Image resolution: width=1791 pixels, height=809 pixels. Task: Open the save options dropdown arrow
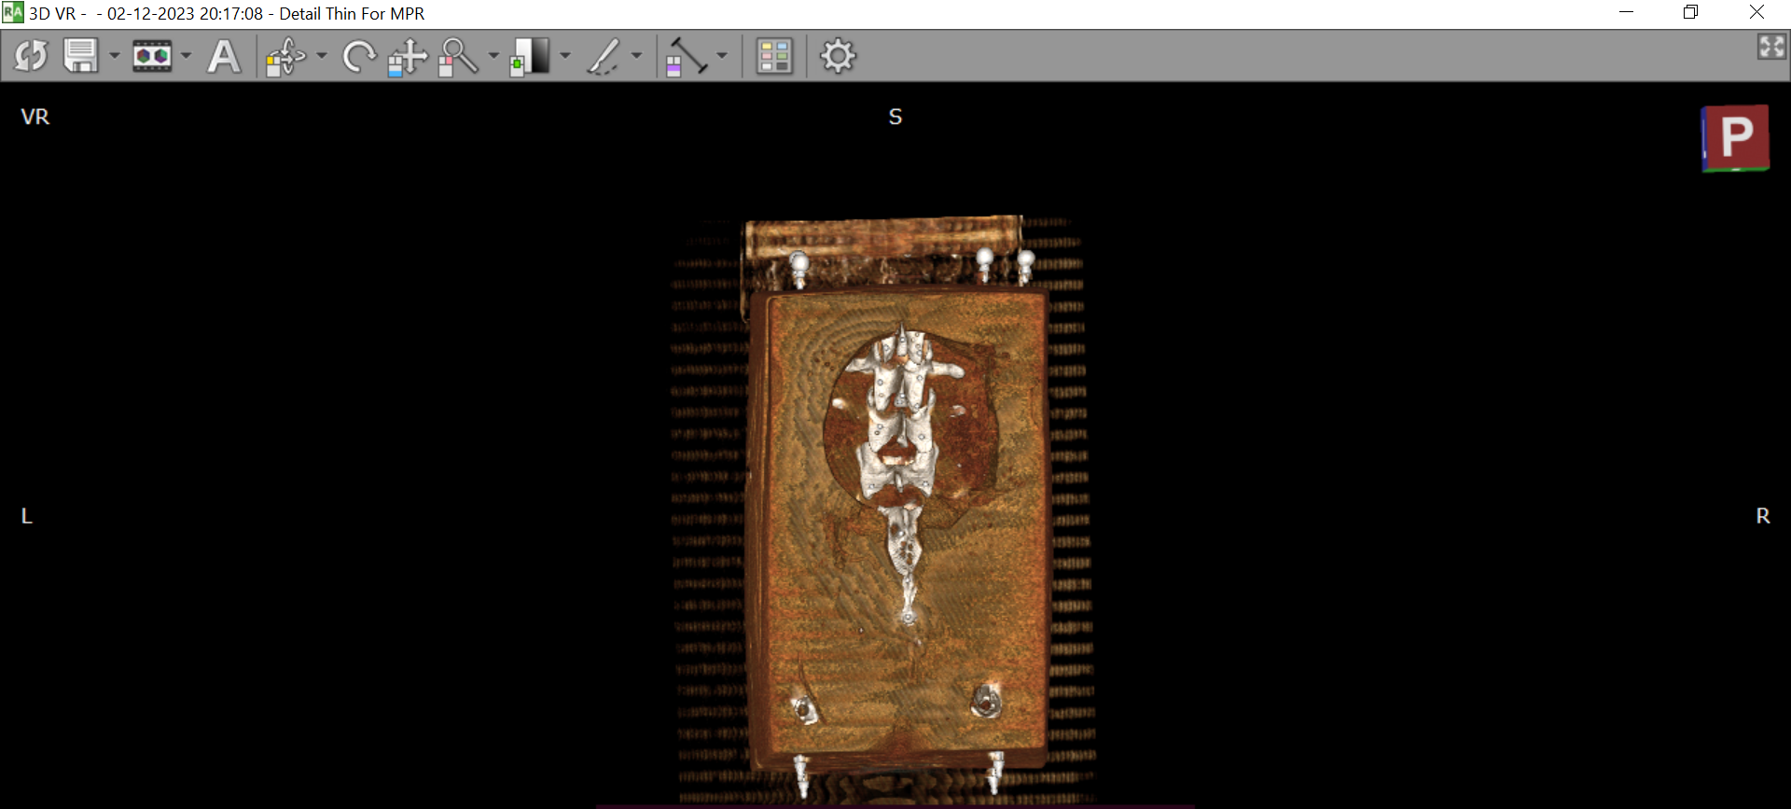[114, 56]
